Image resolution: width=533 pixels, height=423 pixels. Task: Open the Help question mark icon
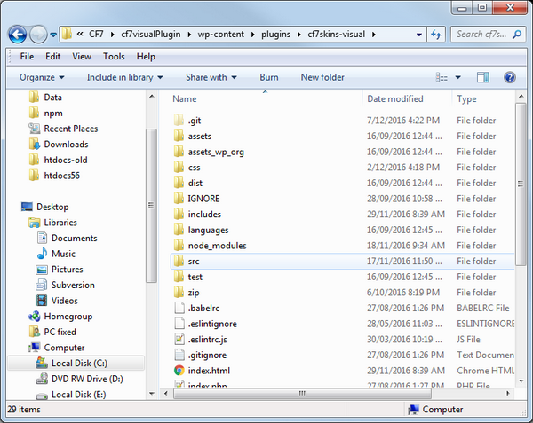click(x=510, y=77)
